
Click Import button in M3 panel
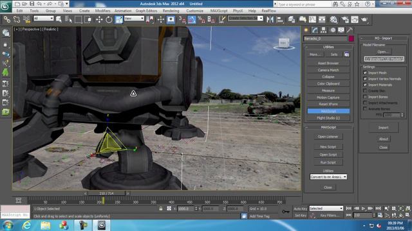pyautogui.click(x=384, y=128)
